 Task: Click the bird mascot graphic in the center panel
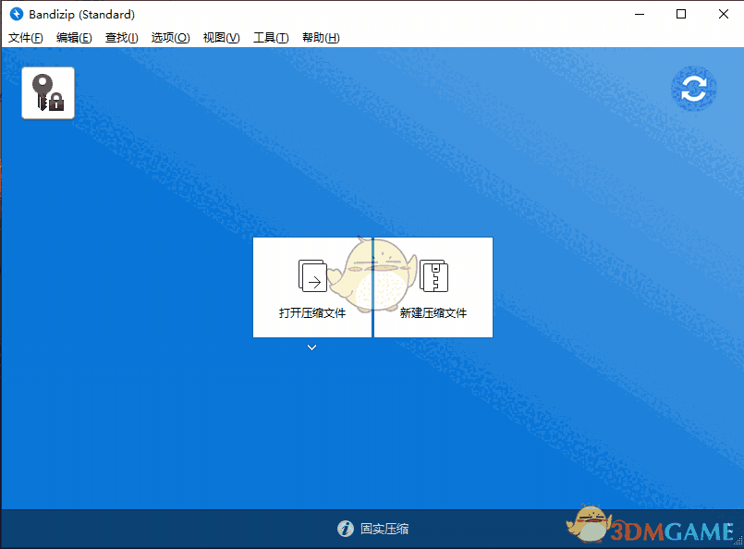[372, 277]
